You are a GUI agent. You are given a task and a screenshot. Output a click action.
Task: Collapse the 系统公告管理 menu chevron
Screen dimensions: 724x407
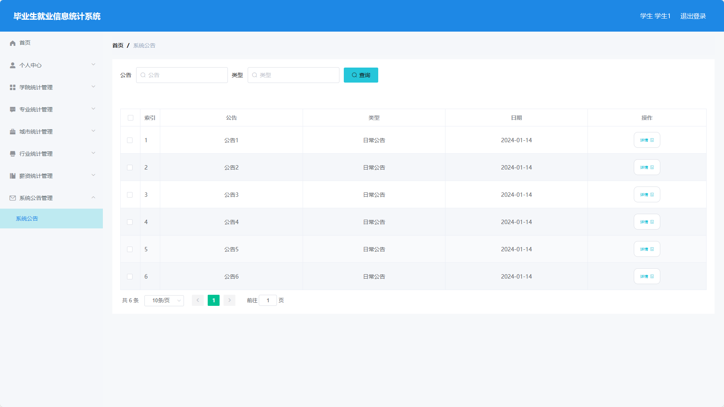tap(93, 198)
